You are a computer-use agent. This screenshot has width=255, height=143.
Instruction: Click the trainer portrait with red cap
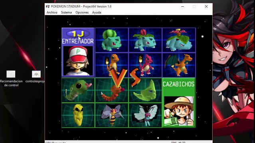[x=78, y=61]
